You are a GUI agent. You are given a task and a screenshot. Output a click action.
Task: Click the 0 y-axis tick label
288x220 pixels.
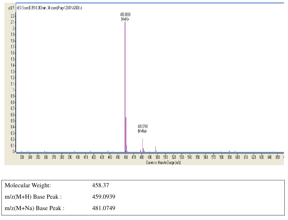pyautogui.click(x=14, y=152)
